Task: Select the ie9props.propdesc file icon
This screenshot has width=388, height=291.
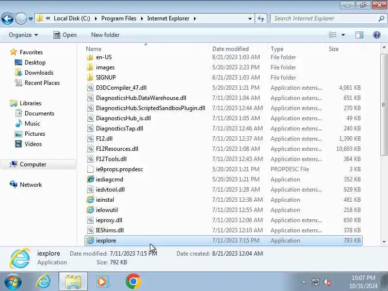Action: (x=90, y=169)
